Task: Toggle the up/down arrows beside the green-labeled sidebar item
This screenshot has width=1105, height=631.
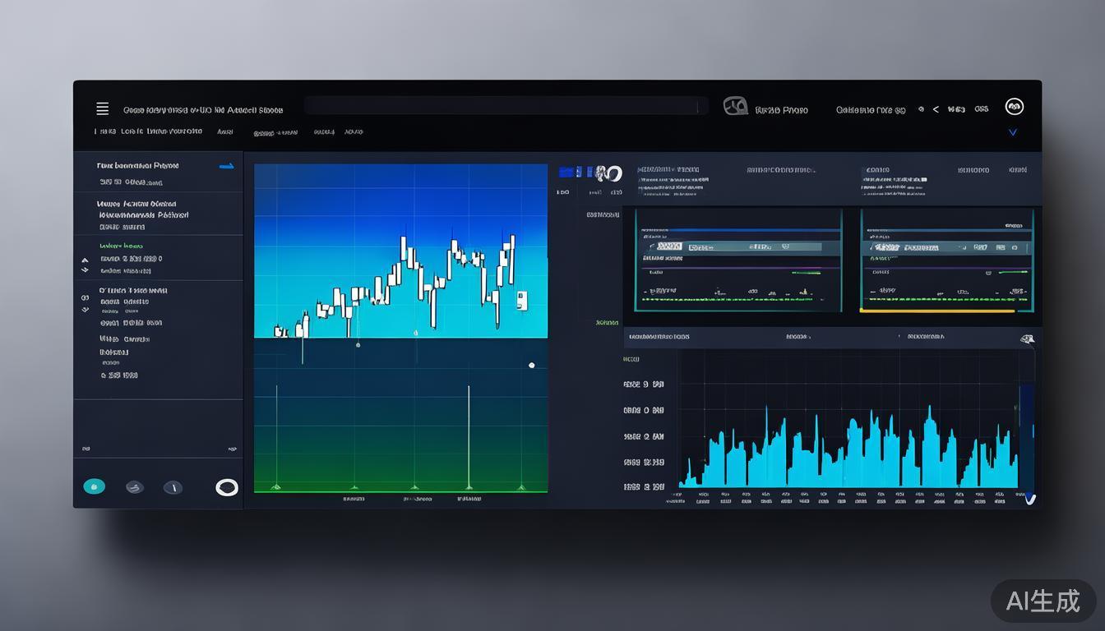Action: click(x=85, y=265)
